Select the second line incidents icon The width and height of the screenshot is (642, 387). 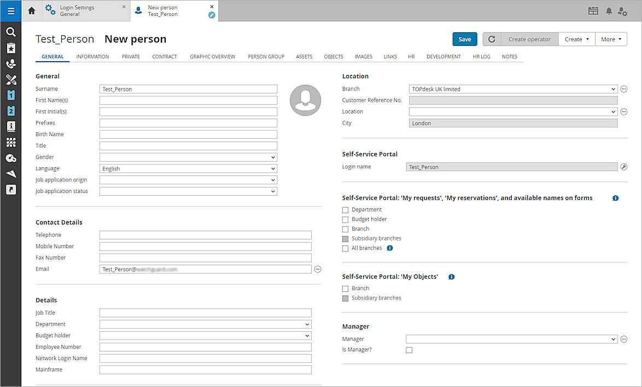tap(11, 110)
